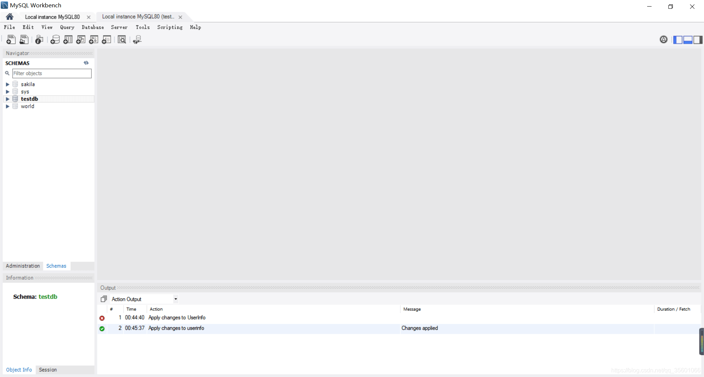
Task: Click the testdb link in Information panel
Action: click(48, 296)
